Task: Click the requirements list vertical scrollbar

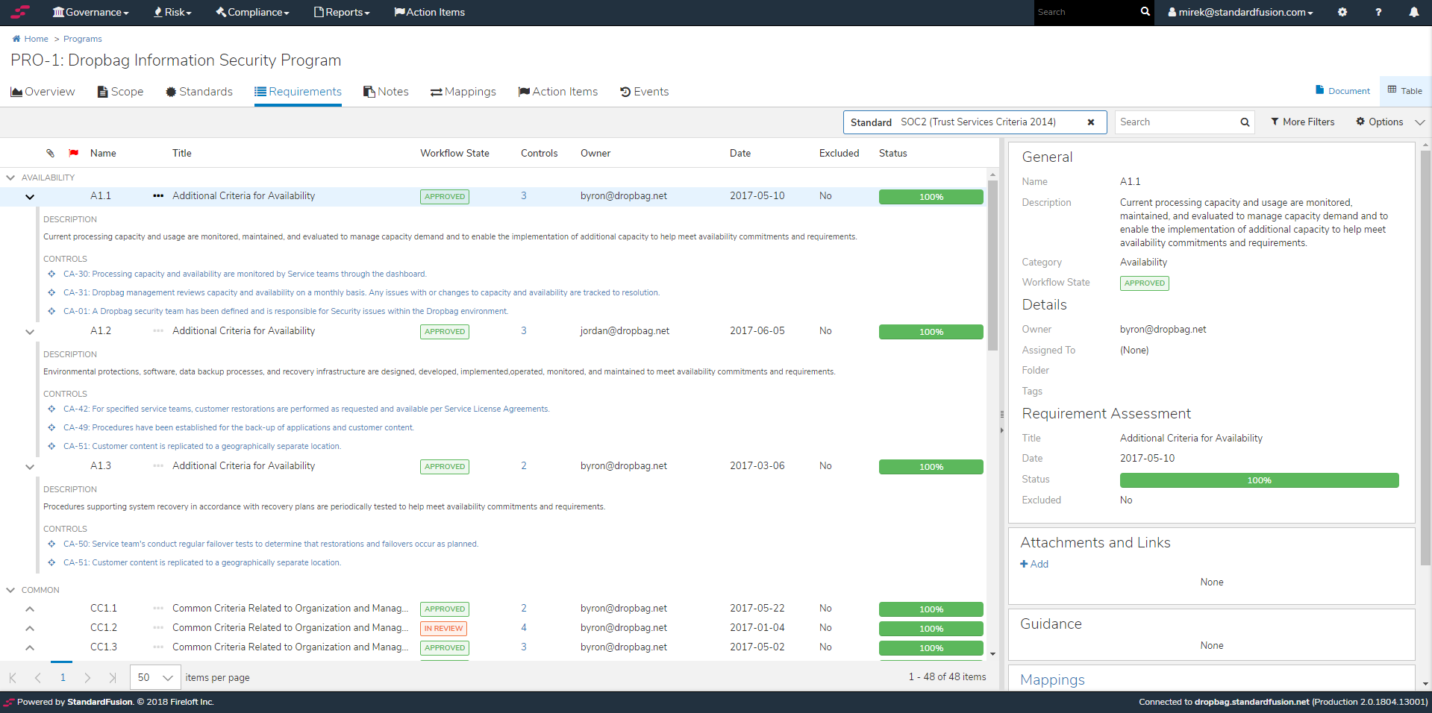Action: click(992, 266)
